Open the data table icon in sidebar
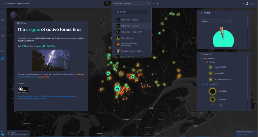The image size is (258, 137). tap(3, 51)
